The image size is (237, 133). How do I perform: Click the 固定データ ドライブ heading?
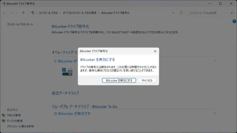(x=65, y=93)
